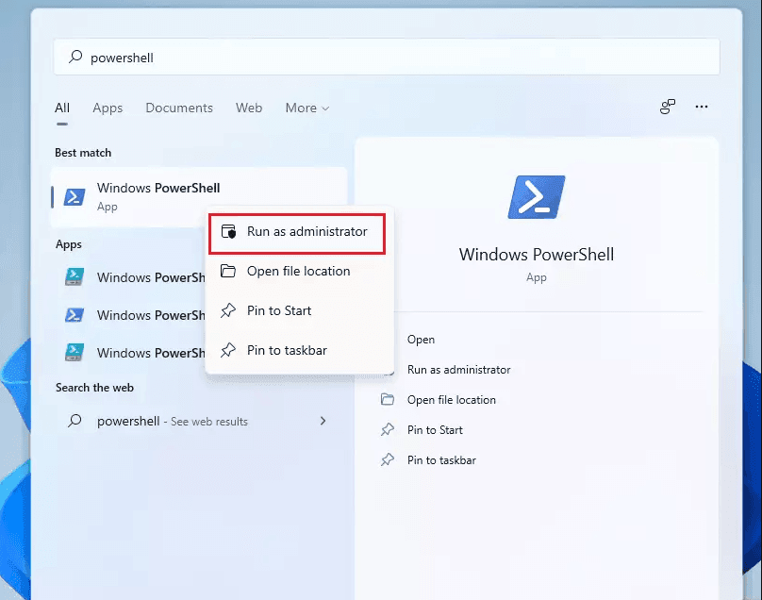Switch to the Web tab
762x600 pixels.
(x=249, y=108)
